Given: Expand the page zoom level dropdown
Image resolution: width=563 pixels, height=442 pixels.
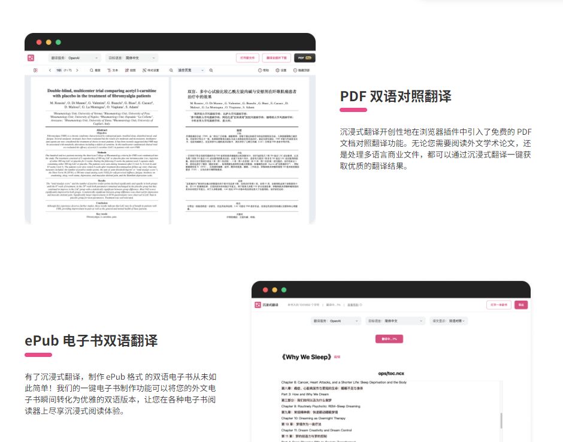Looking at the screenshot, I should click(x=191, y=71).
